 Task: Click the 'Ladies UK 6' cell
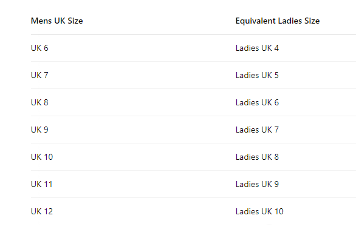tap(257, 102)
